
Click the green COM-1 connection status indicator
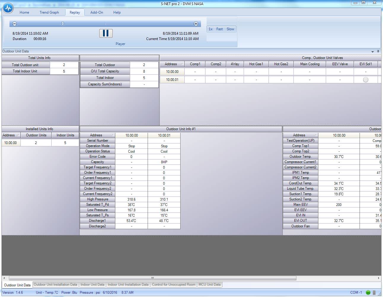(368, 293)
